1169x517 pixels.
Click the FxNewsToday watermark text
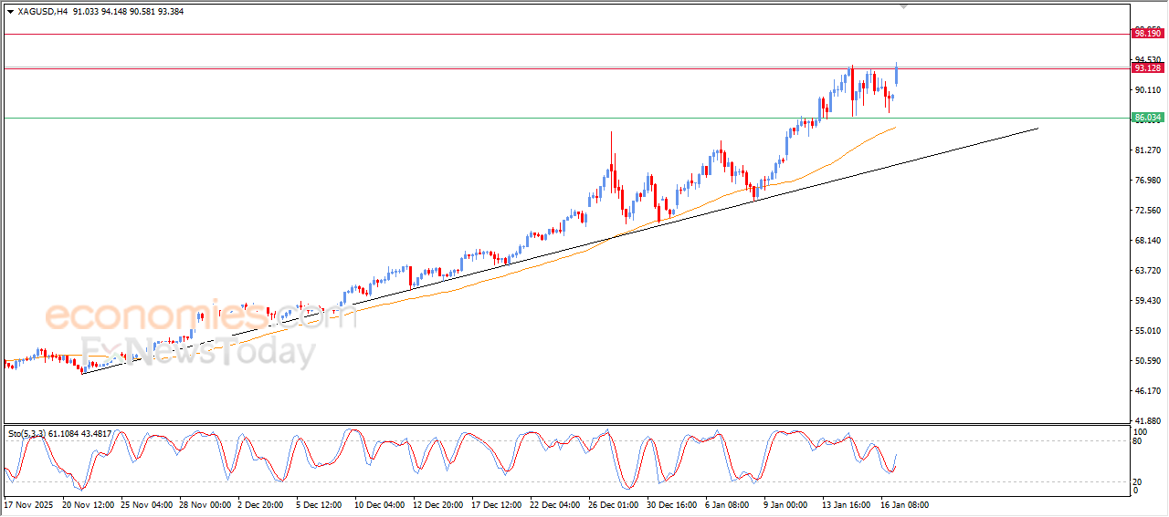point(196,351)
